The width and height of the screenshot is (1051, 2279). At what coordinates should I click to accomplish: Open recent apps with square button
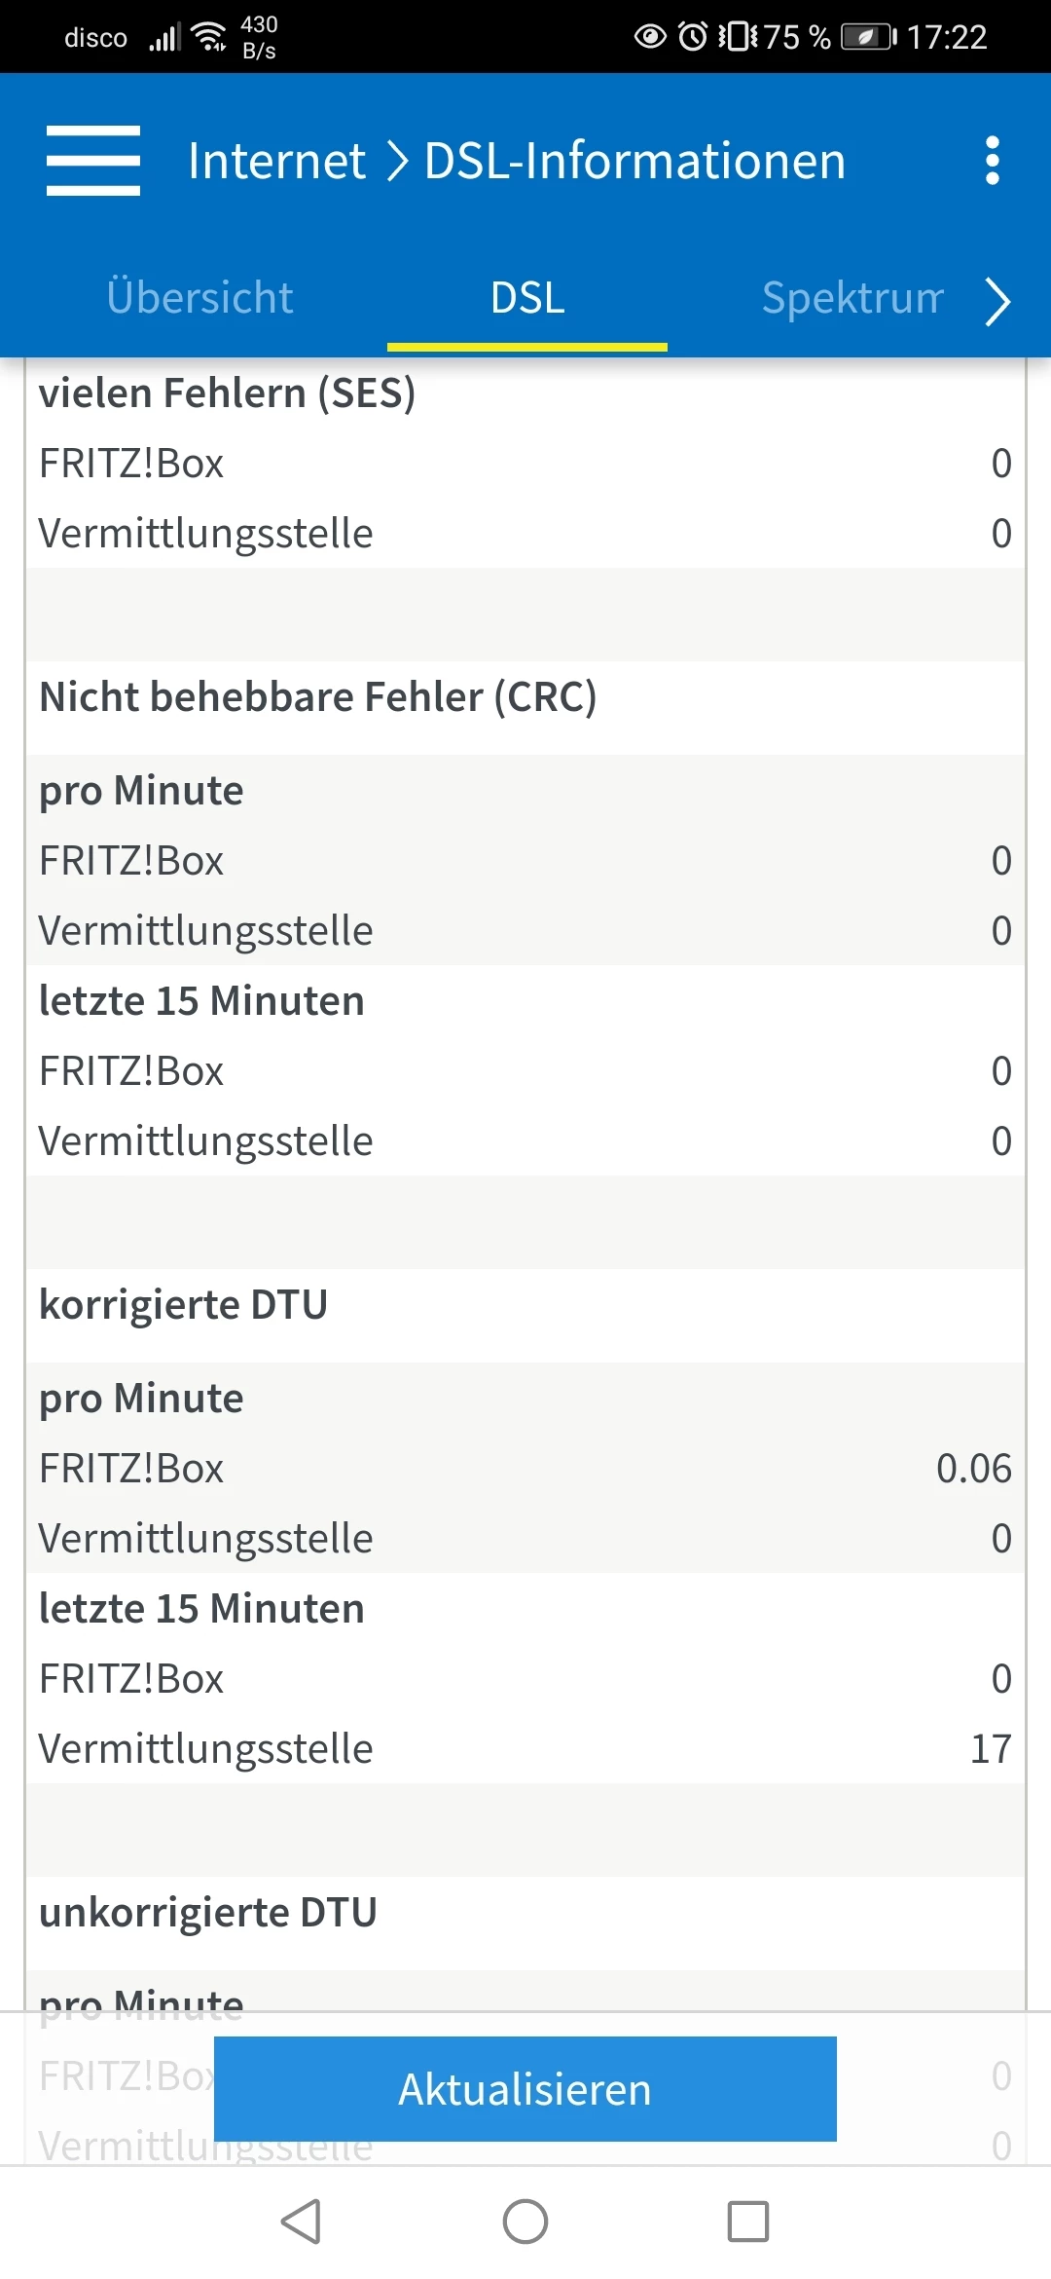[x=747, y=2222]
